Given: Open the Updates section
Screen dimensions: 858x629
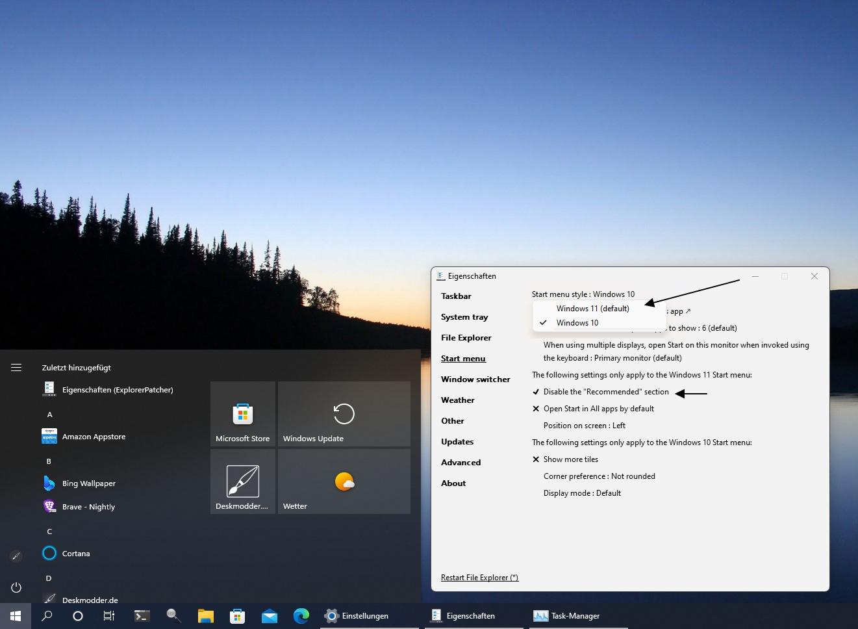Looking at the screenshot, I should (x=457, y=442).
